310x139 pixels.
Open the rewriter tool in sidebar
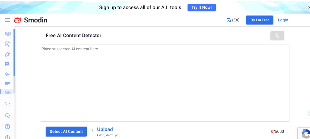[8, 34]
